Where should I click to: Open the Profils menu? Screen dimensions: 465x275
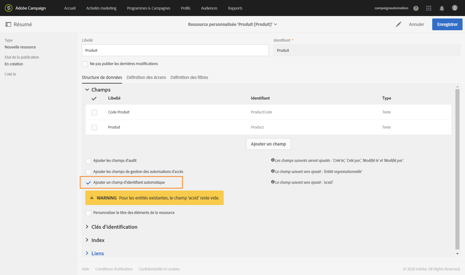coord(185,8)
